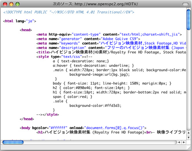Click h1 font-size:18pt rule
The height and width of the screenshot is (151, 192).
(119, 92)
